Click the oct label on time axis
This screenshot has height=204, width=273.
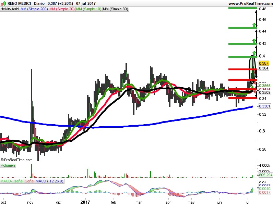coord(3,202)
